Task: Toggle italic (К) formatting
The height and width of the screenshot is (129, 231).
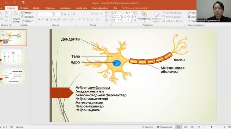Action: (43, 19)
